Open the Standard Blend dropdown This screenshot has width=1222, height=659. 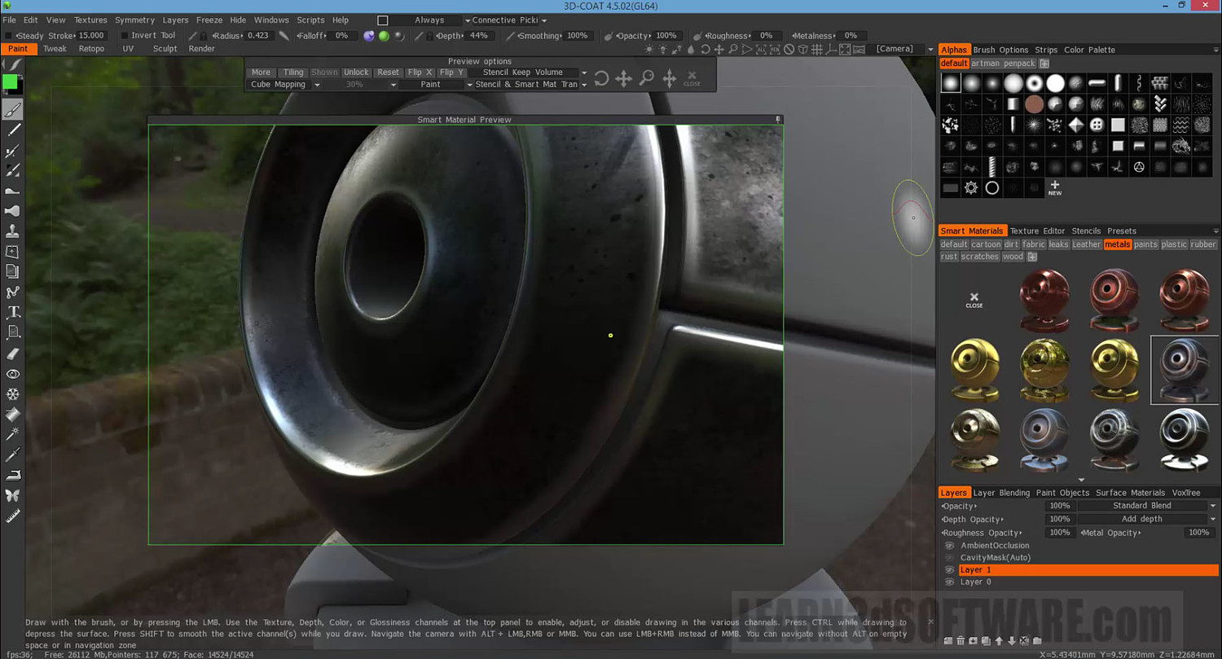click(1147, 506)
